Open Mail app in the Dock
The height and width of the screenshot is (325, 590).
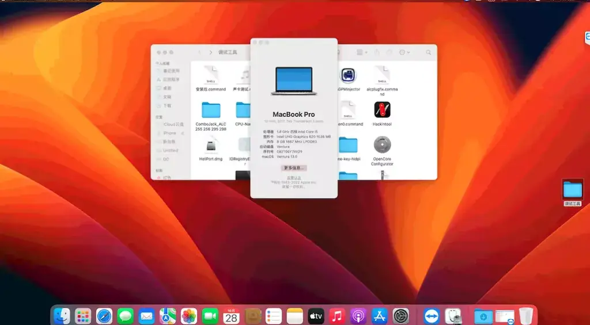click(146, 316)
